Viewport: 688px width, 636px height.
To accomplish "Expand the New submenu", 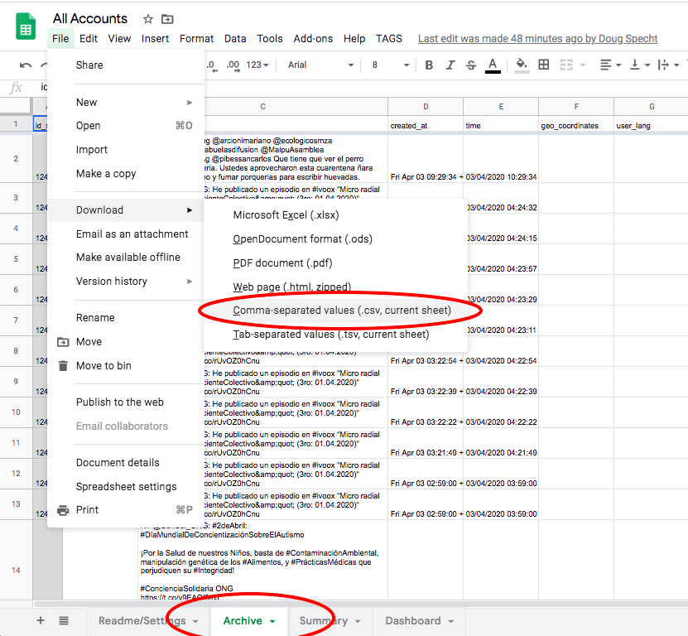I will click(126, 102).
